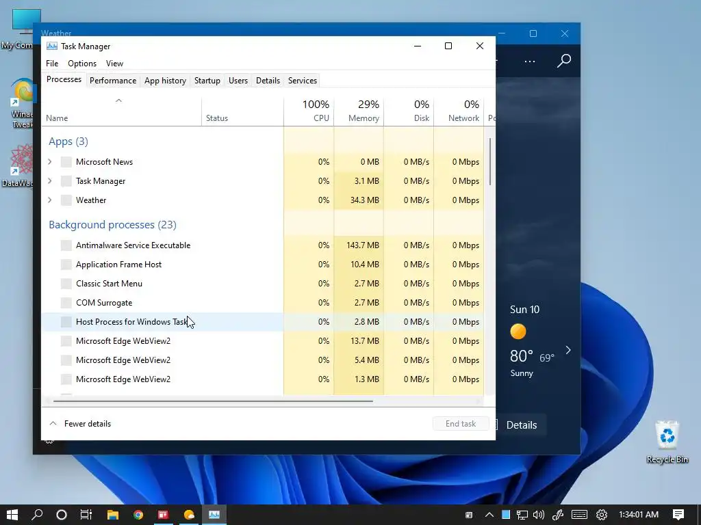Click the End task button

click(461, 424)
